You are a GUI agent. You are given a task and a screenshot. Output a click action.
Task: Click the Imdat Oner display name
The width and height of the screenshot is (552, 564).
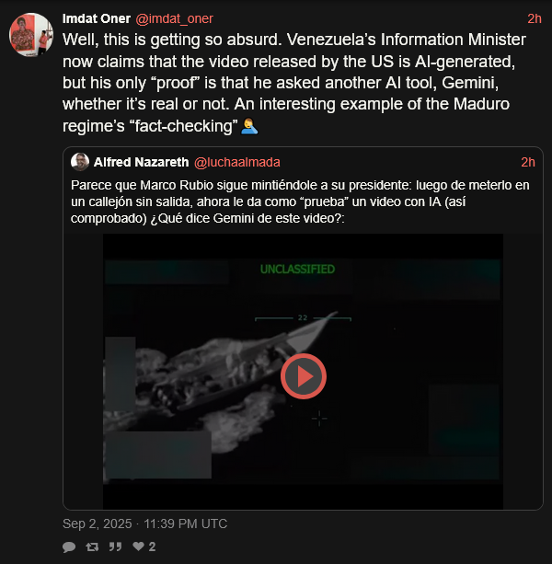(x=97, y=18)
